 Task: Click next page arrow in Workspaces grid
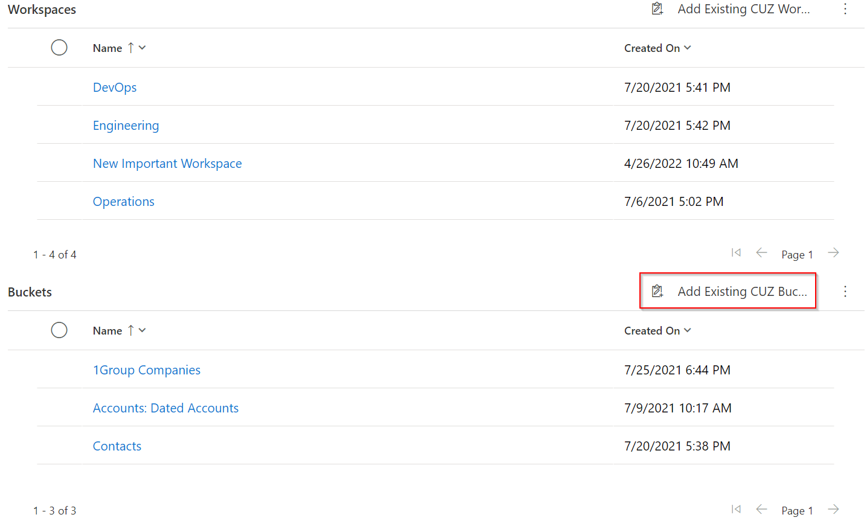(x=833, y=253)
